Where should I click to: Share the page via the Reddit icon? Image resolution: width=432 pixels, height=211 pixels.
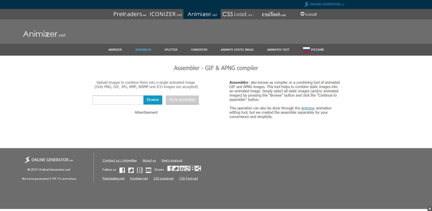coord(187,168)
